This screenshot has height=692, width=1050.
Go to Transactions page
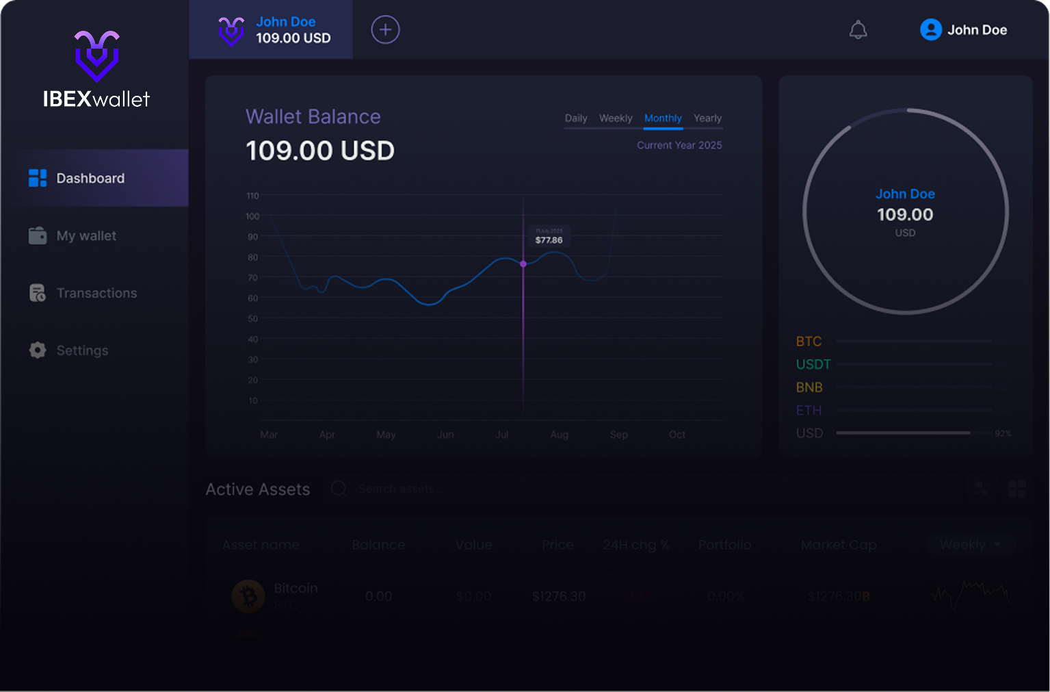[96, 293]
